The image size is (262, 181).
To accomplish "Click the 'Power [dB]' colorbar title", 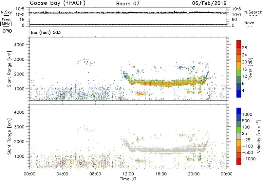I will (250, 69).
